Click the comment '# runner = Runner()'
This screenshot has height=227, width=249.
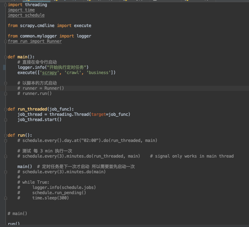pyautogui.click(x=41, y=88)
